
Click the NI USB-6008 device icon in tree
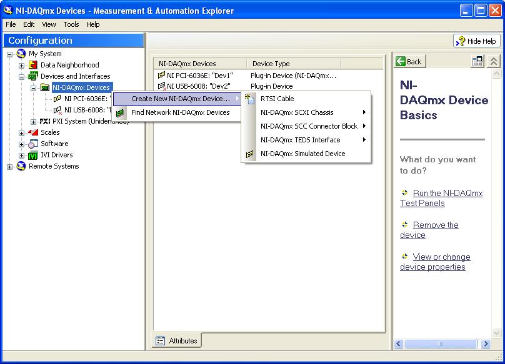(57, 110)
